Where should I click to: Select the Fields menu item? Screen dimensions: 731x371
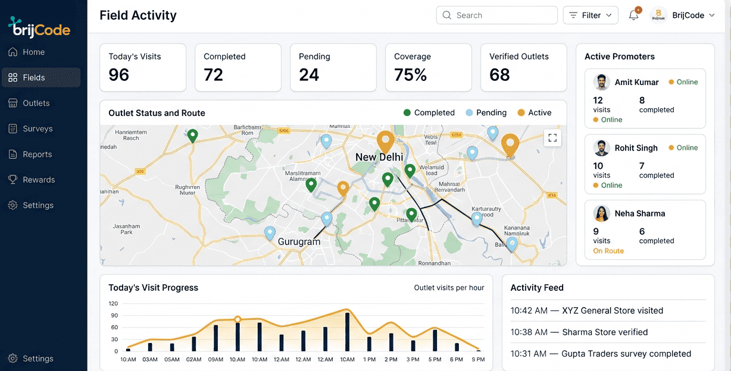pyautogui.click(x=40, y=78)
